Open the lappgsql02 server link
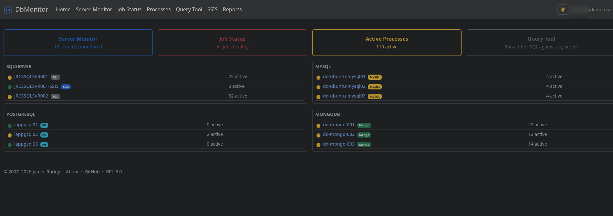Image resolution: width=613 pixels, height=216 pixels. [26, 135]
